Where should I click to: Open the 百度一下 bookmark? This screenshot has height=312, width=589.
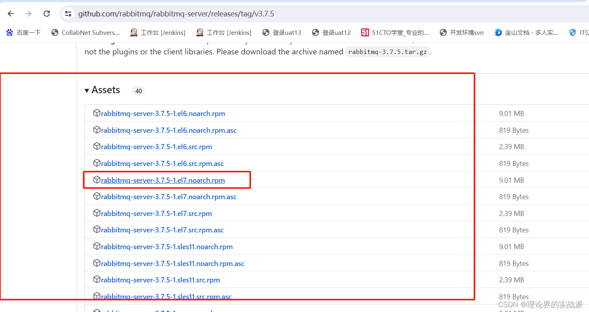coord(23,32)
